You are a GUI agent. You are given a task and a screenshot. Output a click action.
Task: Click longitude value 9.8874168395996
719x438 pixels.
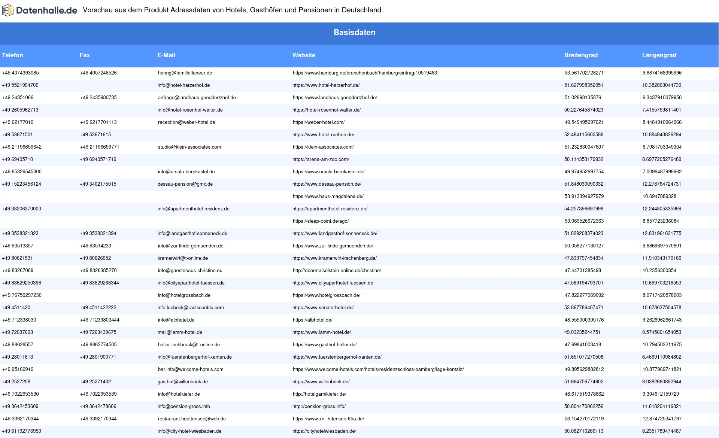[x=662, y=73]
